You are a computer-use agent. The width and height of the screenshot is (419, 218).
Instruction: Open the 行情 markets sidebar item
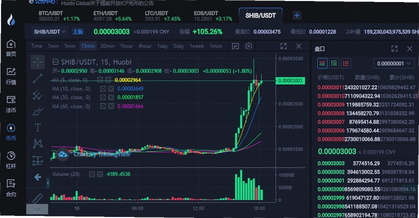coord(11,76)
